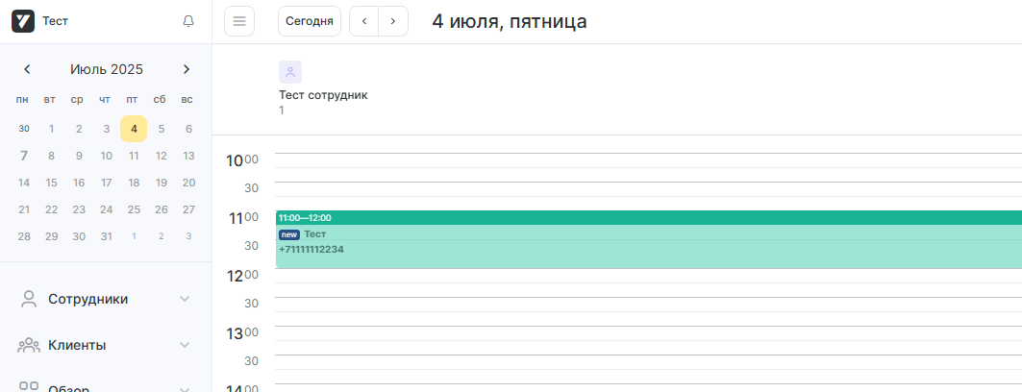Select July 5 in mini calendar

pos(162,129)
